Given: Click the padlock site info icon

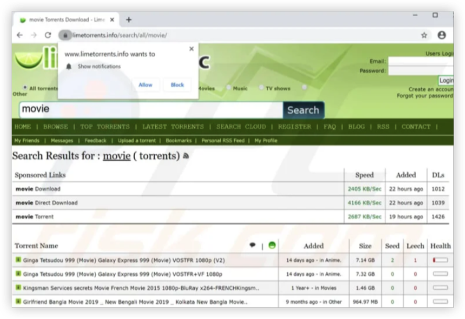Looking at the screenshot, I should [x=65, y=35].
